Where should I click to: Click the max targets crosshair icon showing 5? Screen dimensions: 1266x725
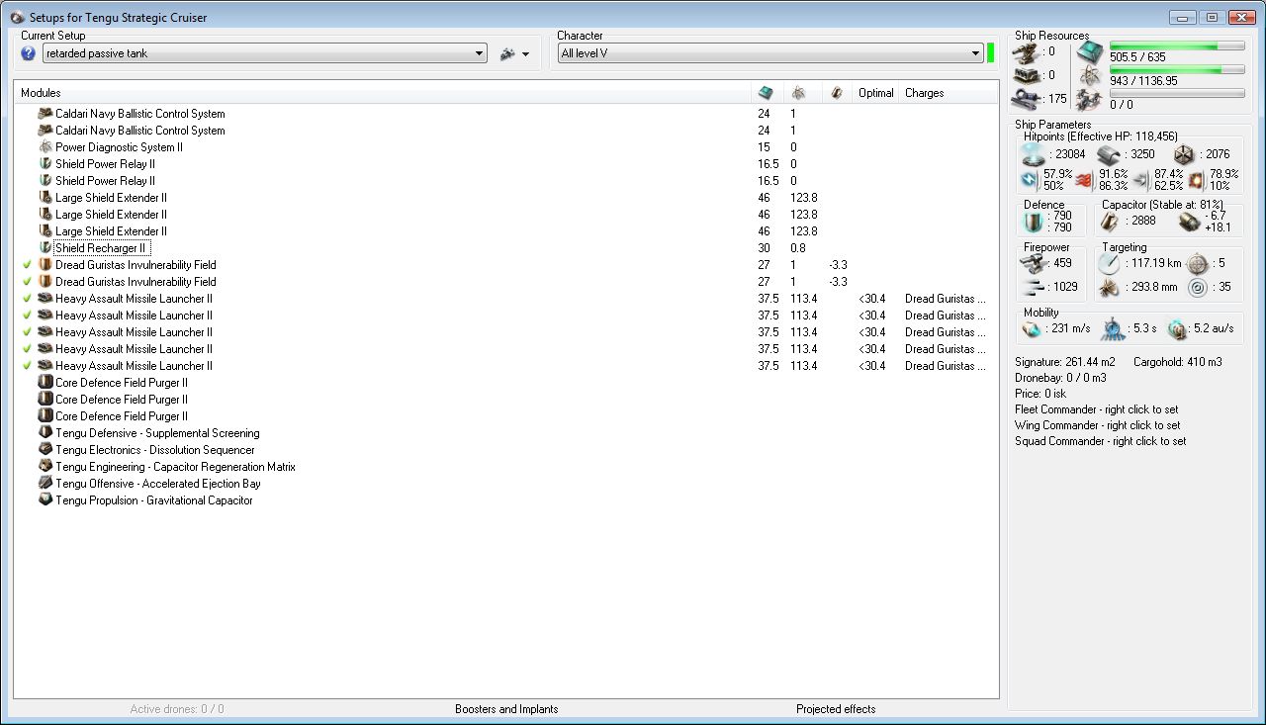pos(1197,263)
